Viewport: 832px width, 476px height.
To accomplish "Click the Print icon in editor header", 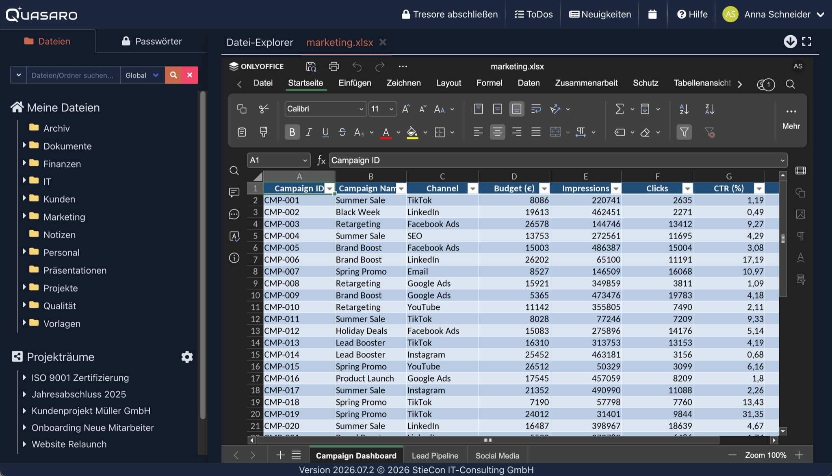I will pyautogui.click(x=334, y=66).
